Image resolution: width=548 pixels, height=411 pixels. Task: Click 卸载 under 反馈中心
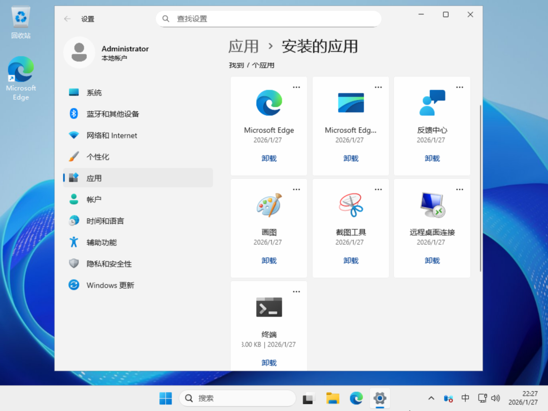432,158
